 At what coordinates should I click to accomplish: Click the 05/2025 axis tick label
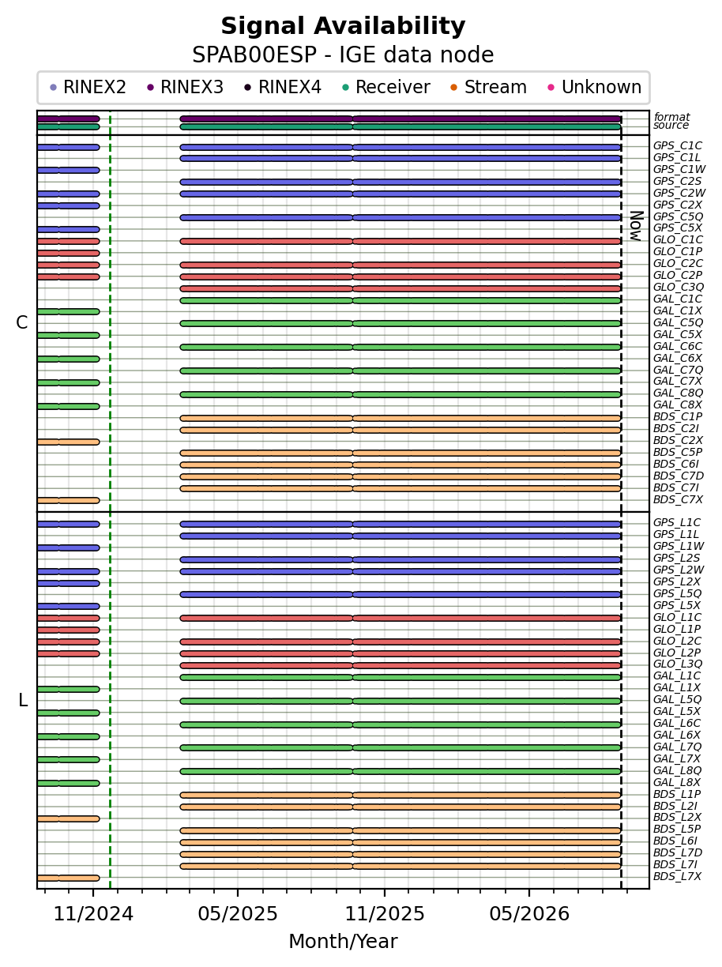point(238,914)
